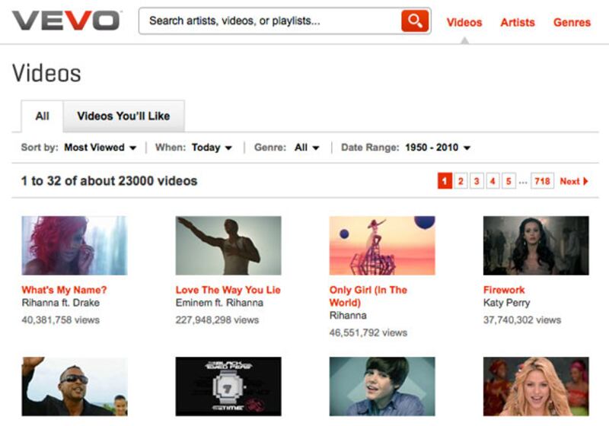Click the Firework title link
609x426 pixels.
click(504, 290)
